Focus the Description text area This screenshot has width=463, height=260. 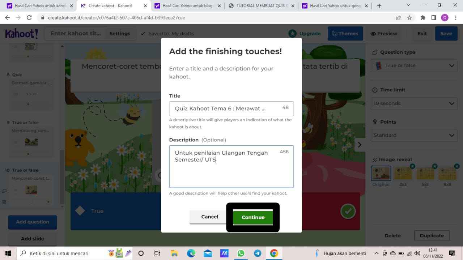pos(231,167)
